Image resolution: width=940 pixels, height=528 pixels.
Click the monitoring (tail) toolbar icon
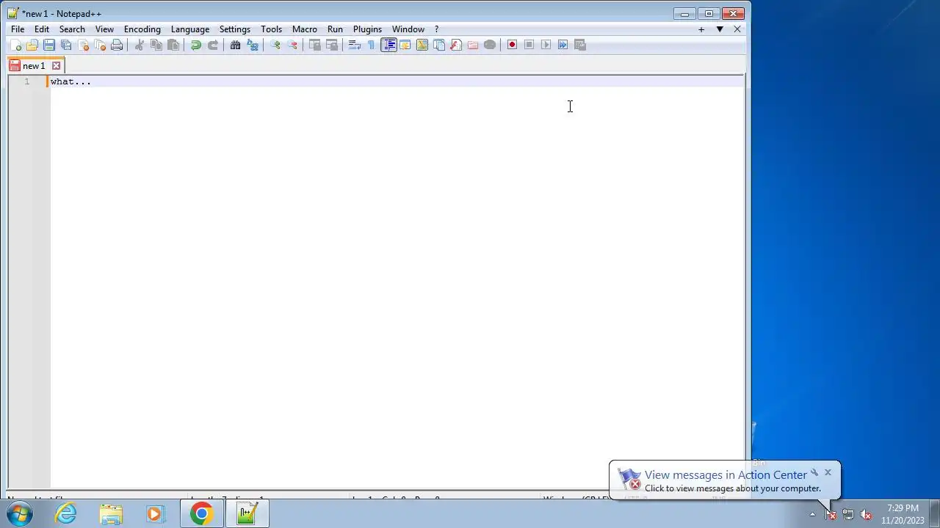[x=490, y=45]
